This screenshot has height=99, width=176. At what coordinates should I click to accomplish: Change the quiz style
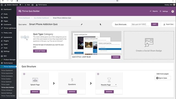point(116,57)
